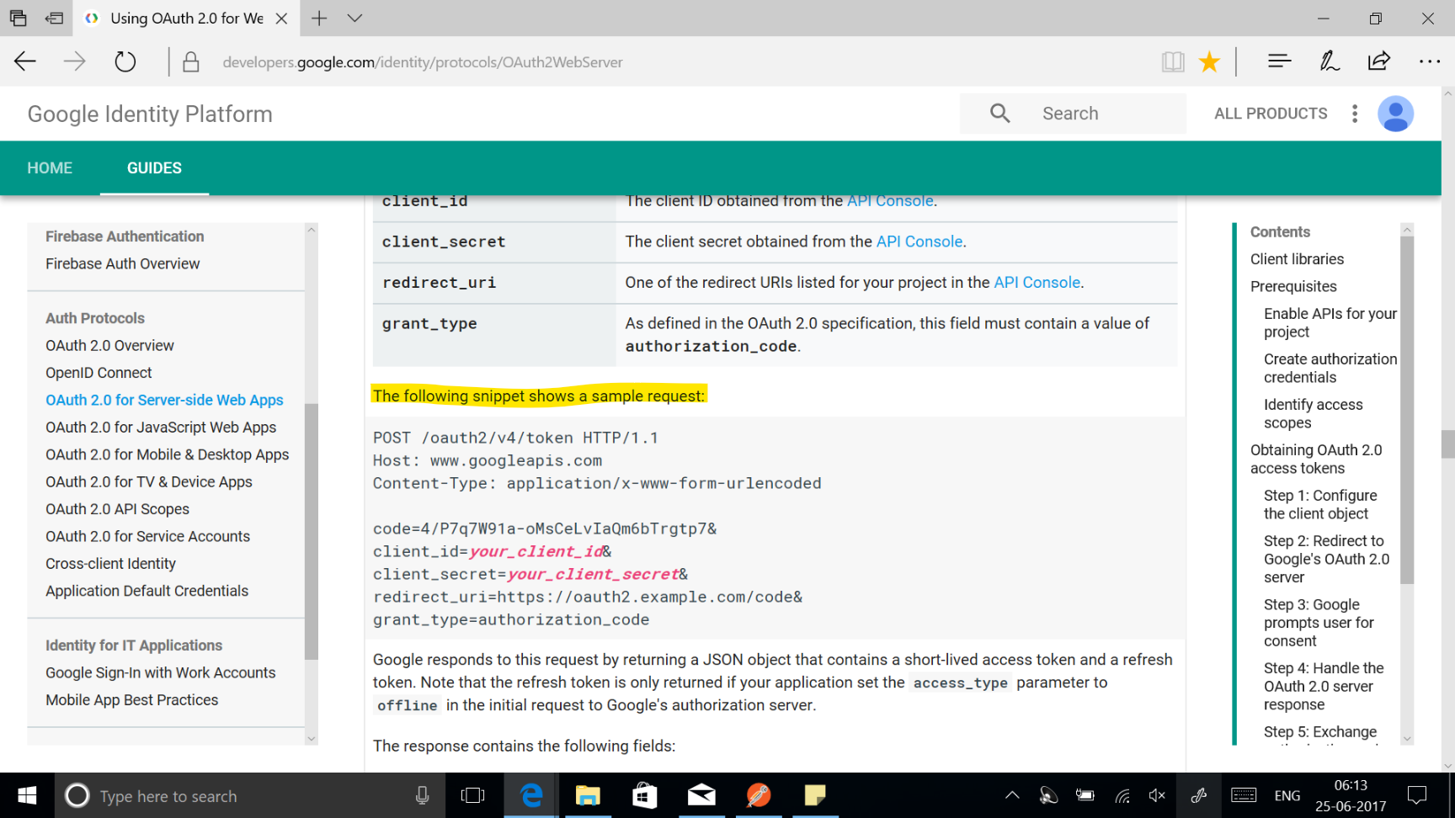Click the browser Back arrow
The width and height of the screenshot is (1455, 818).
pos(25,61)
